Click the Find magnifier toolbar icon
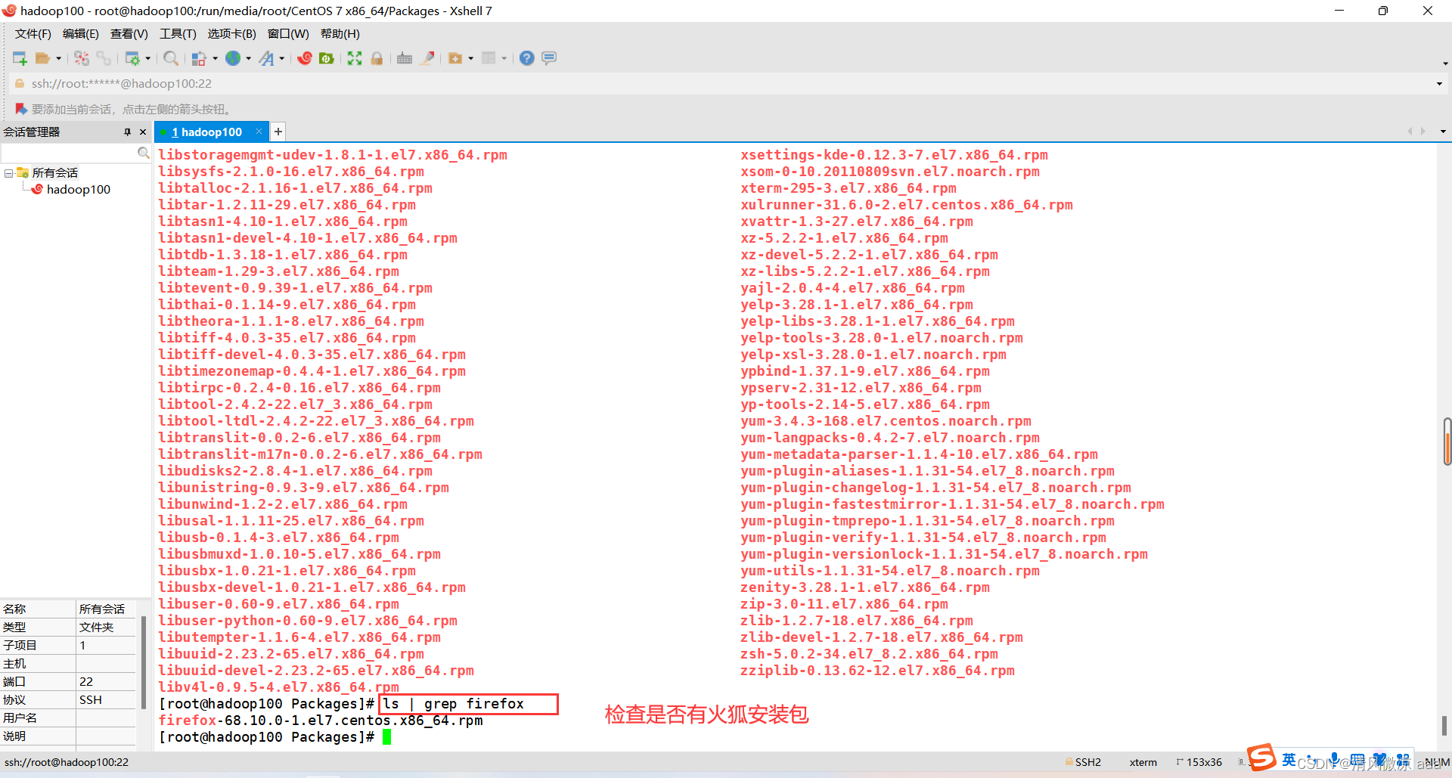The width and height of the screenshot is (1452, 778). (171, 58)
